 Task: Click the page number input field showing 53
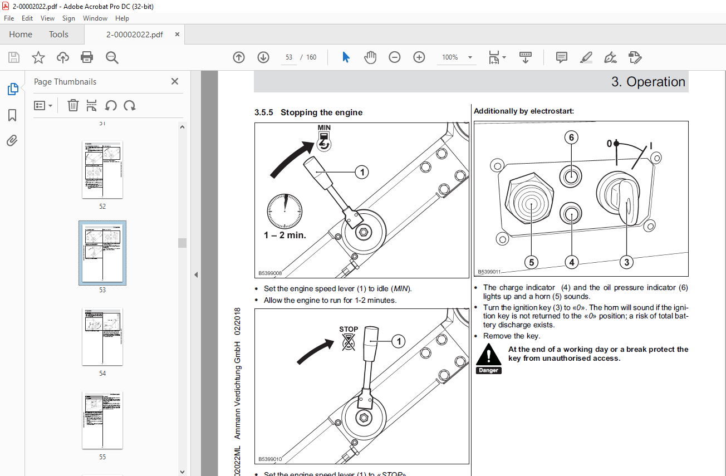point(289,57)
